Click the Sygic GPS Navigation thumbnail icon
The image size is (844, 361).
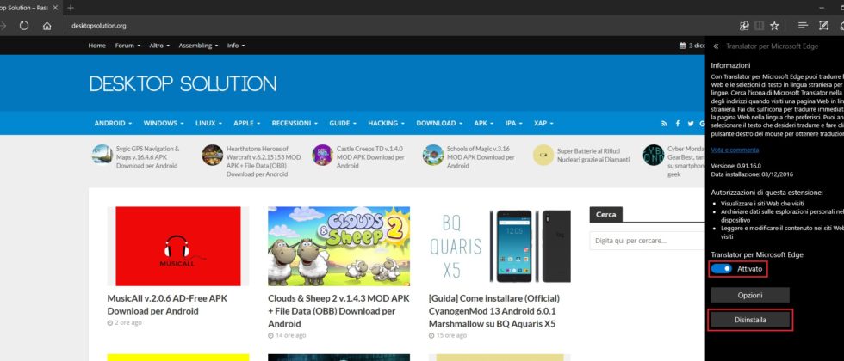pyautogui.click(x=102, y=155)
